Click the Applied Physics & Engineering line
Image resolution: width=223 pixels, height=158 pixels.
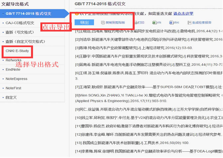[x=121, y=101]
